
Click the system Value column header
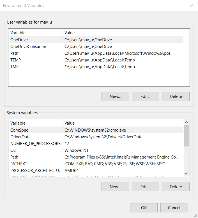[122, 123]
